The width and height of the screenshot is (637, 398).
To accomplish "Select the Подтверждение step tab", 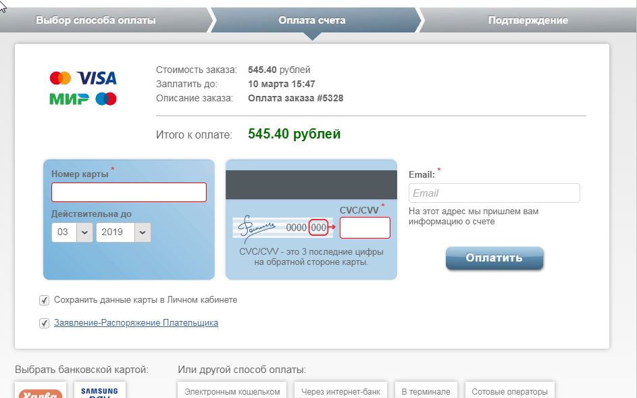I will pyautogui.click(x=528, y=20).
